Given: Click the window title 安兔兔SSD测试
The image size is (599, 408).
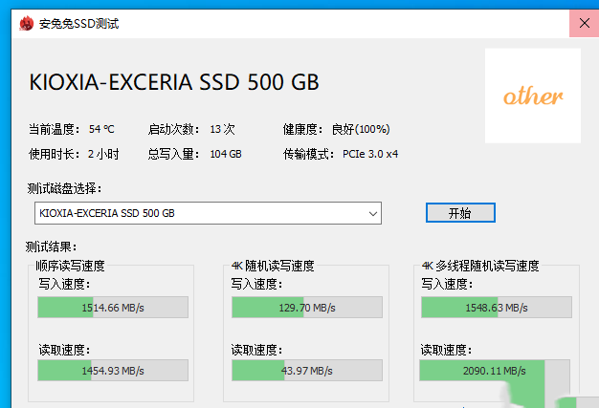Looking at the screenshot, I should 79,24.
